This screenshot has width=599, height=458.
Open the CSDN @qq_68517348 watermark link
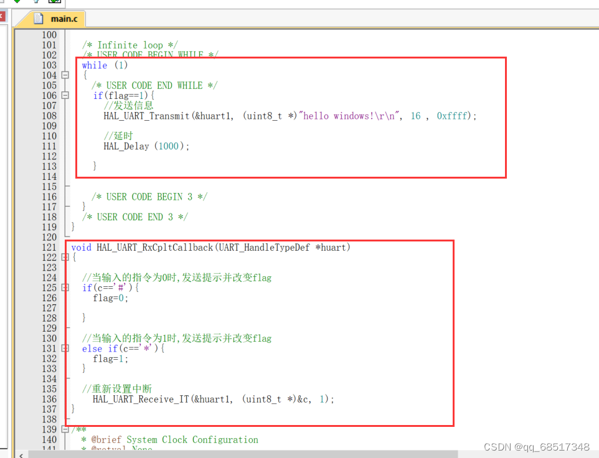click(537, 447)
